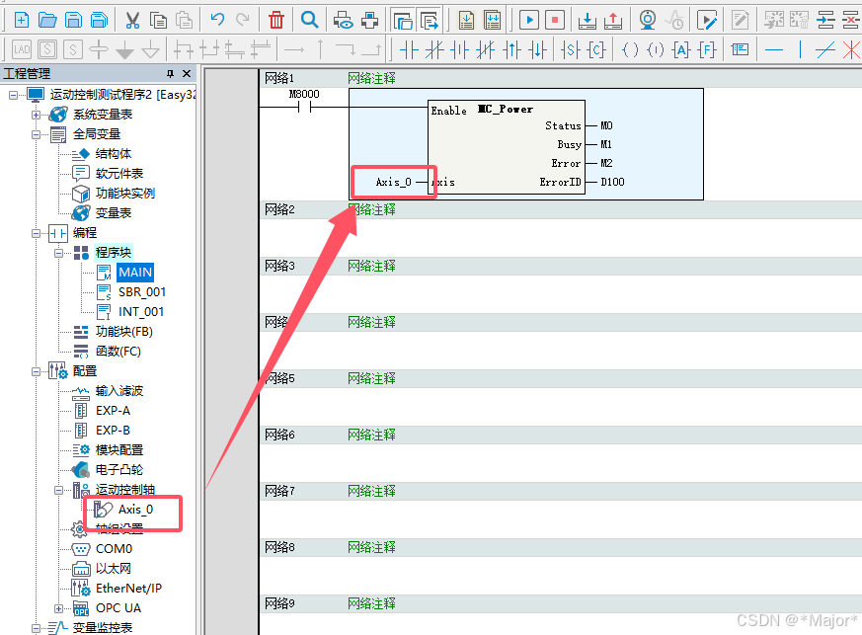This screenshot has width=862, height=635.
Task: Collapse the 配置 node
Action: pos(36,371)
